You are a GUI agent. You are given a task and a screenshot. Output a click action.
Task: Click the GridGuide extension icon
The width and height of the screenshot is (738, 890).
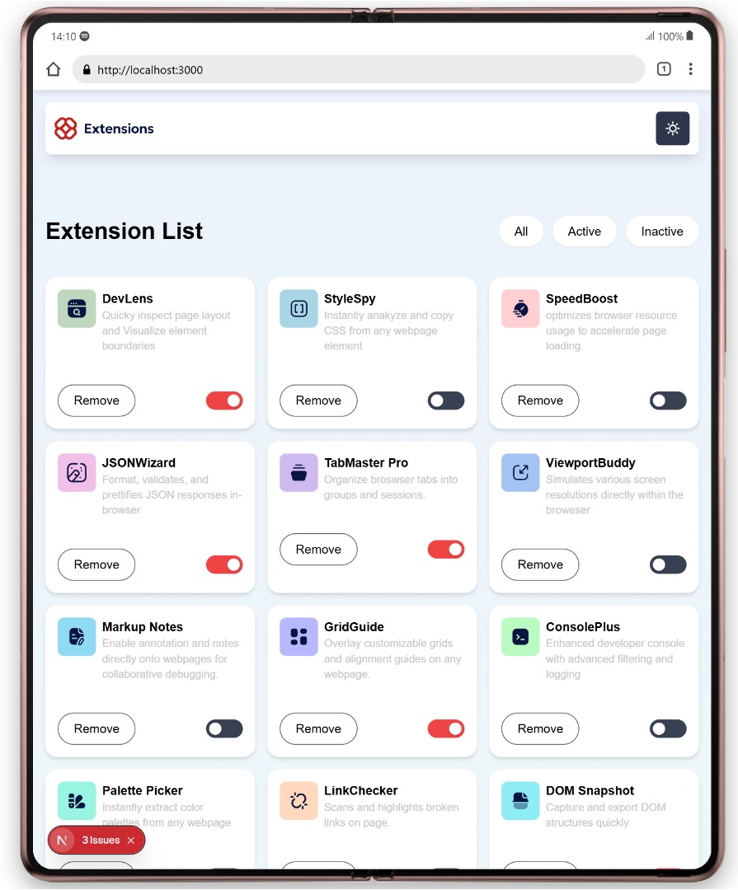(298, 637)
